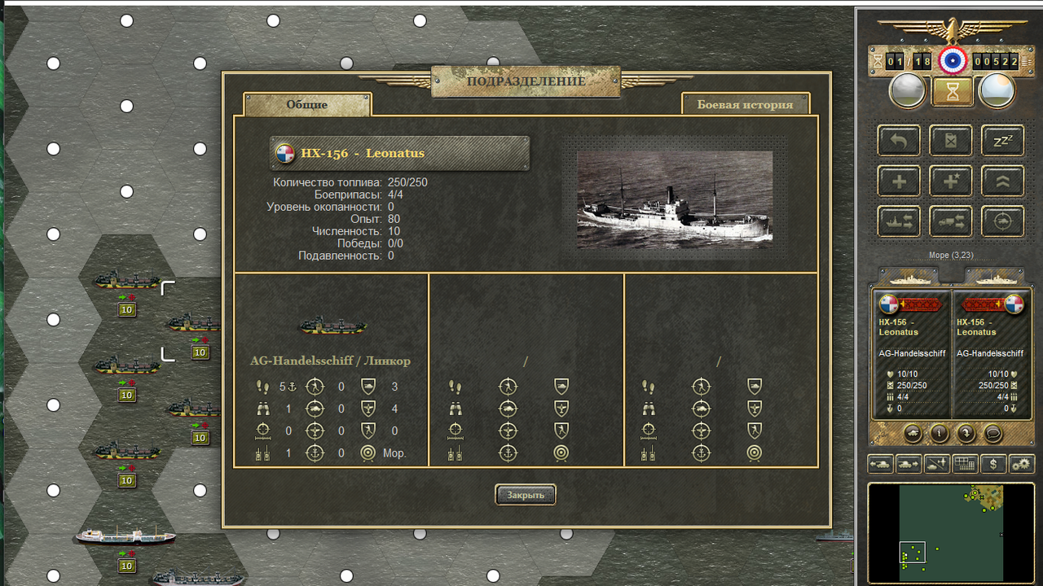Click the HX-156 - Leonatus name banner
Image resolution: width=1043 pixels, height=586 pixels.
(399, 153)
